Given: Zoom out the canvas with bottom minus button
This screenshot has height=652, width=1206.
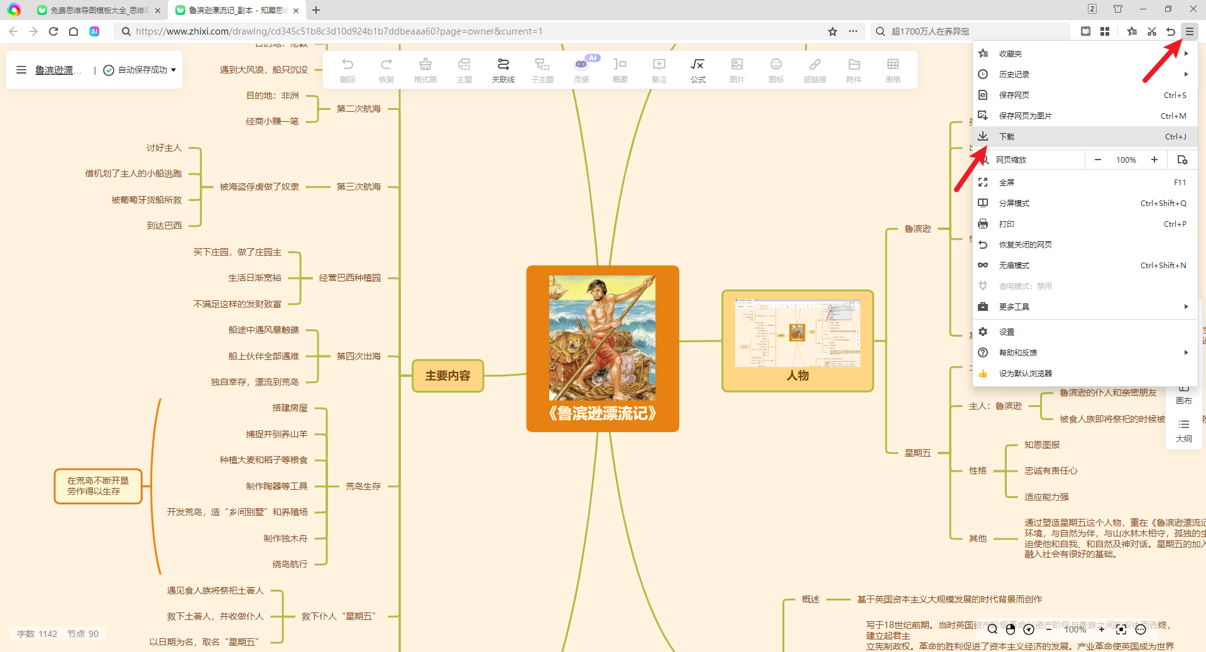Looking at the screenshot, I should point(1048,629).
